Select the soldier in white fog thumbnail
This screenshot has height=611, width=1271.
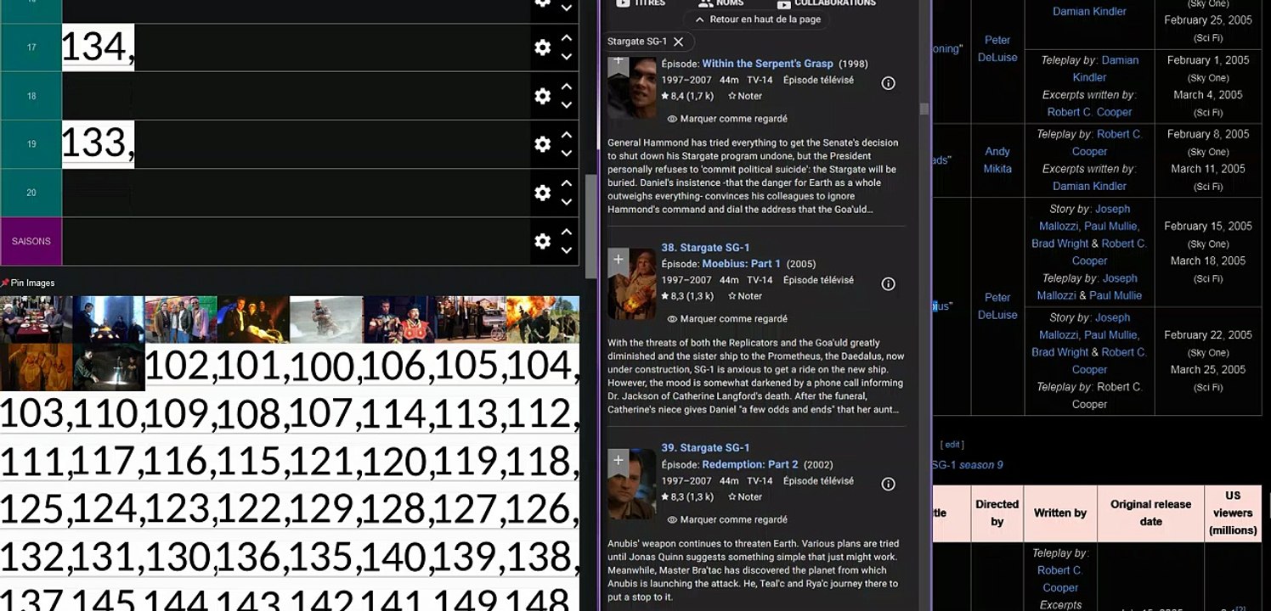coord(326,319)
